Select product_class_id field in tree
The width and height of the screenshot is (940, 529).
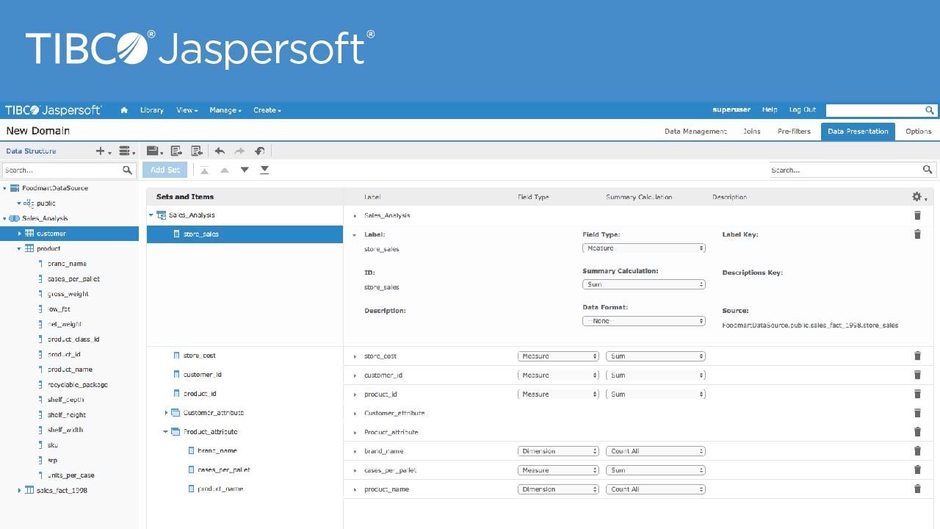click(73, 339)
